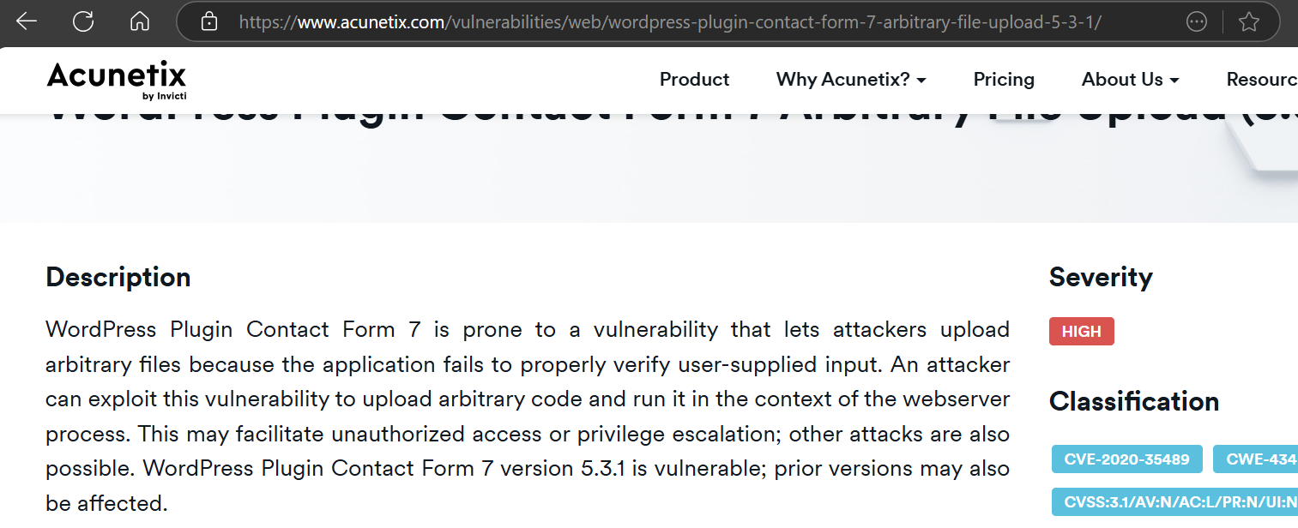Image resolution: width=1298 pixels, height=528 pixels.
Task: Focus the acunetix.com URL address field
Action: coord(669,21)
